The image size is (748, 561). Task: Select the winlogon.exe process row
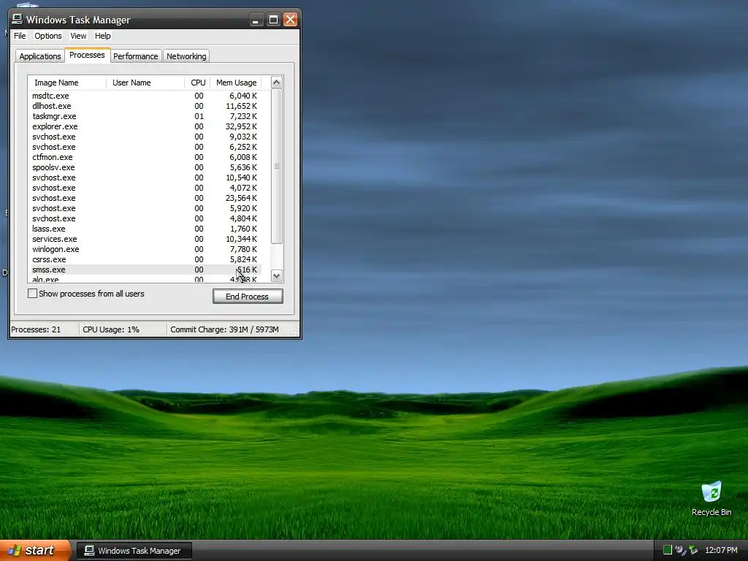pos(145,250)
